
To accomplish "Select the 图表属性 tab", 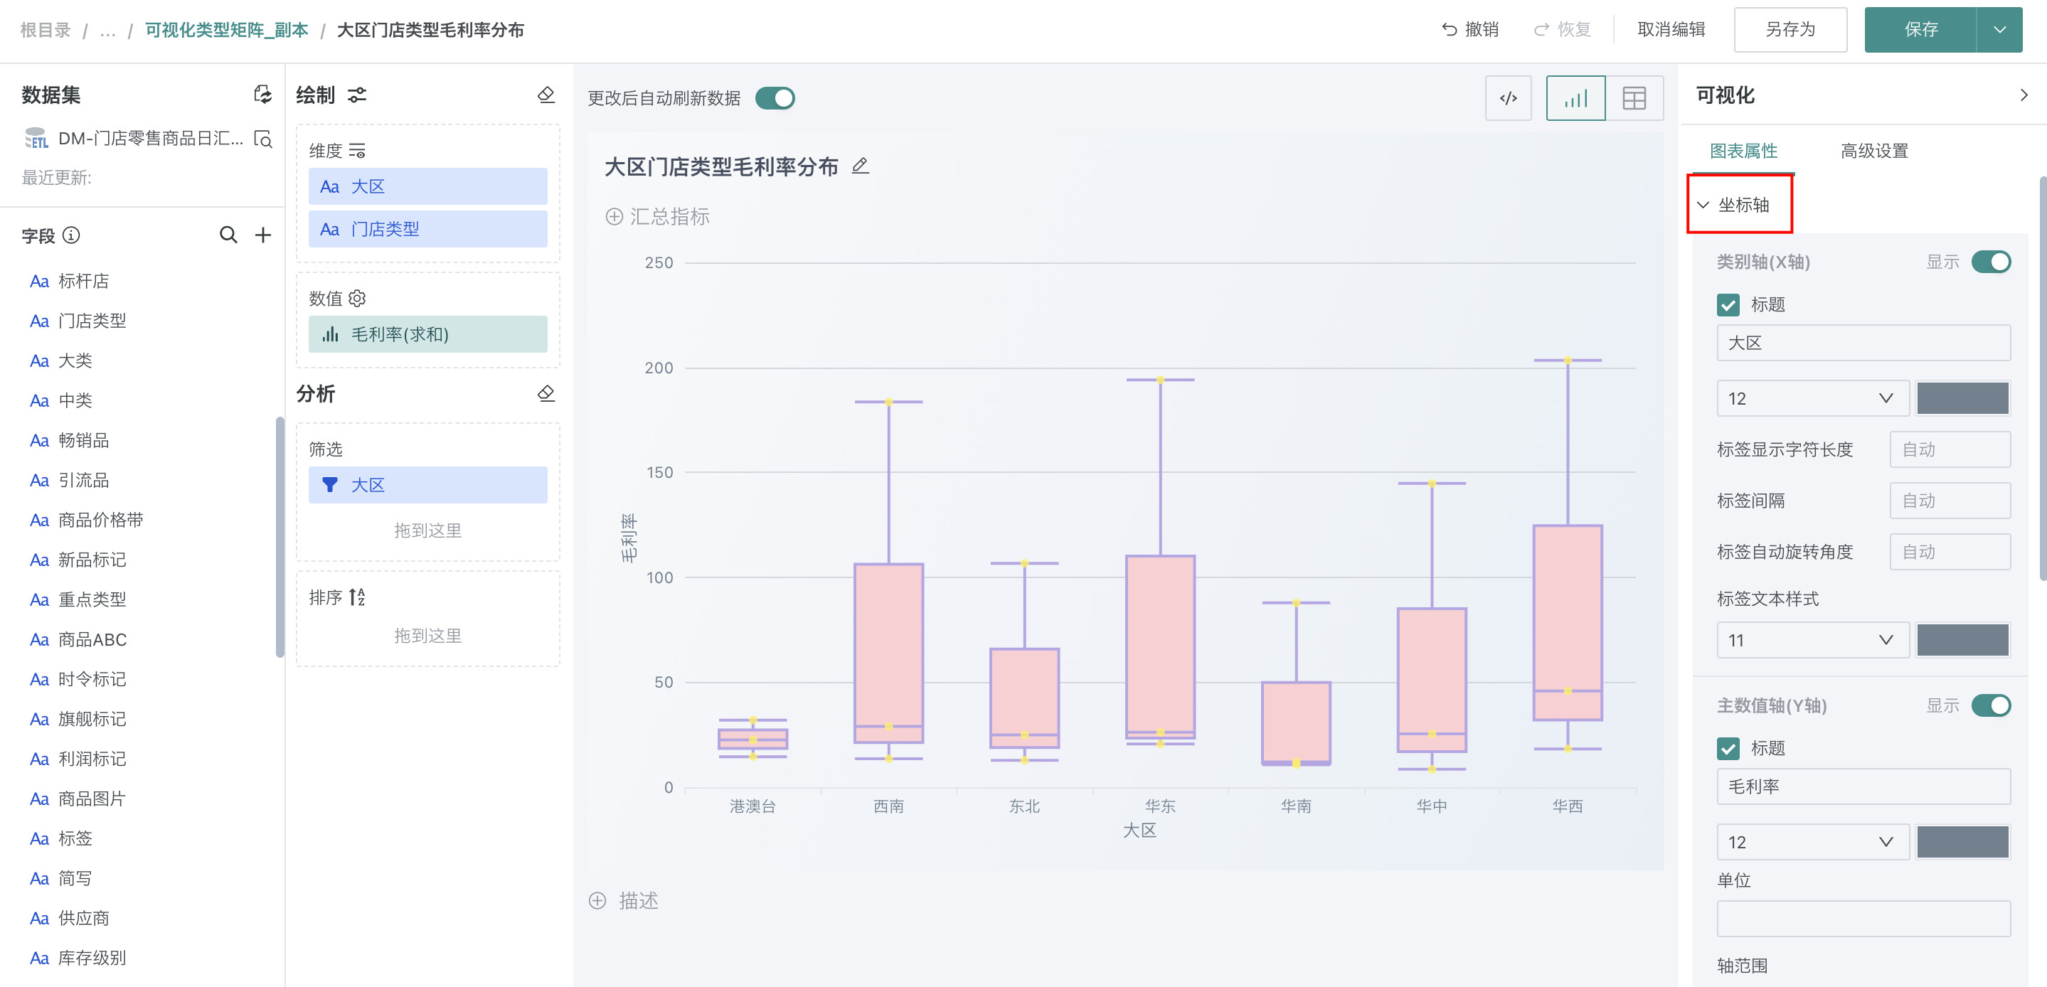I will point(1743,150).
